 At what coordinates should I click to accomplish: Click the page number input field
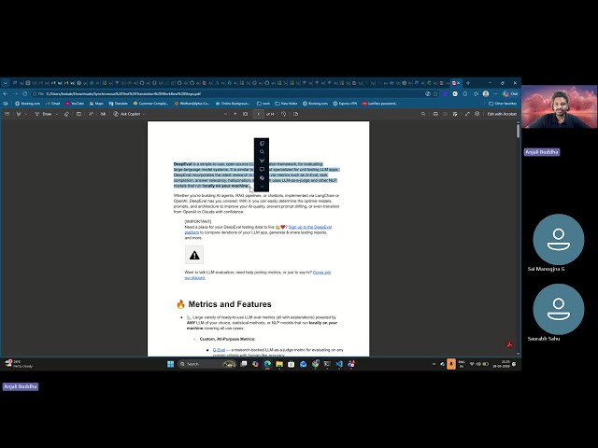[x=259, y=114]
